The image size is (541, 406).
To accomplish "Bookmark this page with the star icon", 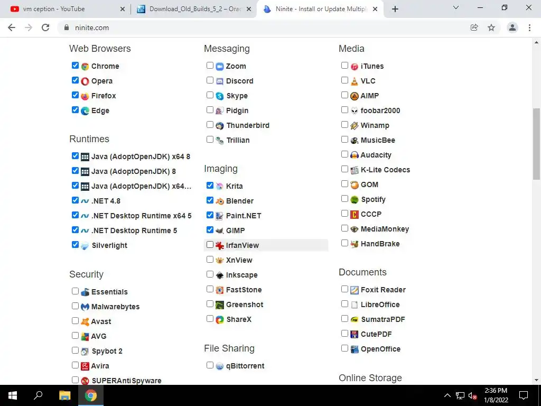I will (491, 27).
